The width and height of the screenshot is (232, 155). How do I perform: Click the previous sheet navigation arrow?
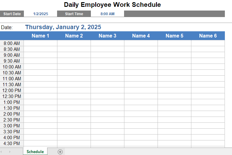point(1,152)
